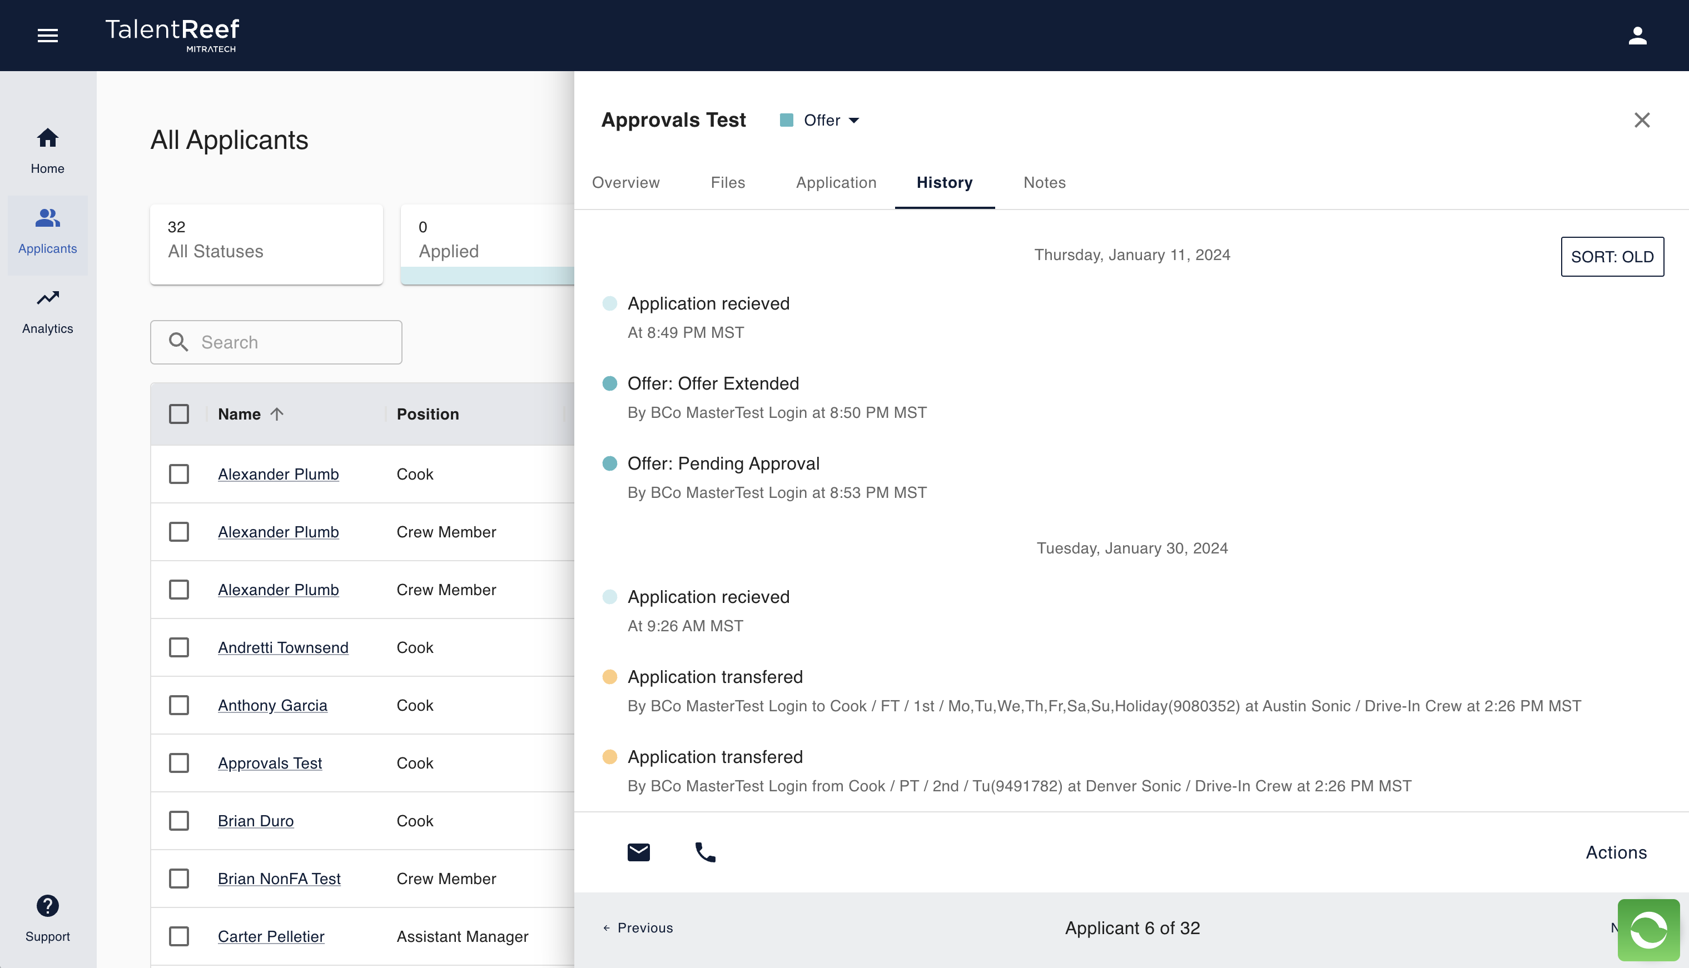Image resolution: width=1689 pixels, height=968 pixels.
Task: Click the TalentReef logo
Action: click(x=172, y=35)
